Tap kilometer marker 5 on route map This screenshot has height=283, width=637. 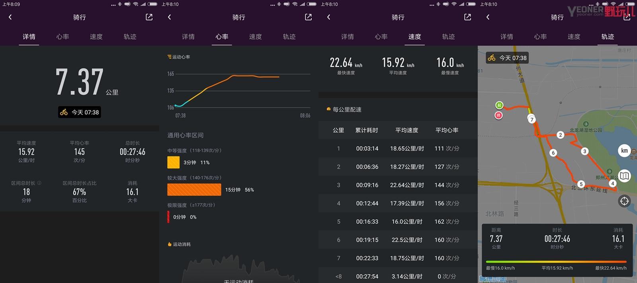(581, 184)
